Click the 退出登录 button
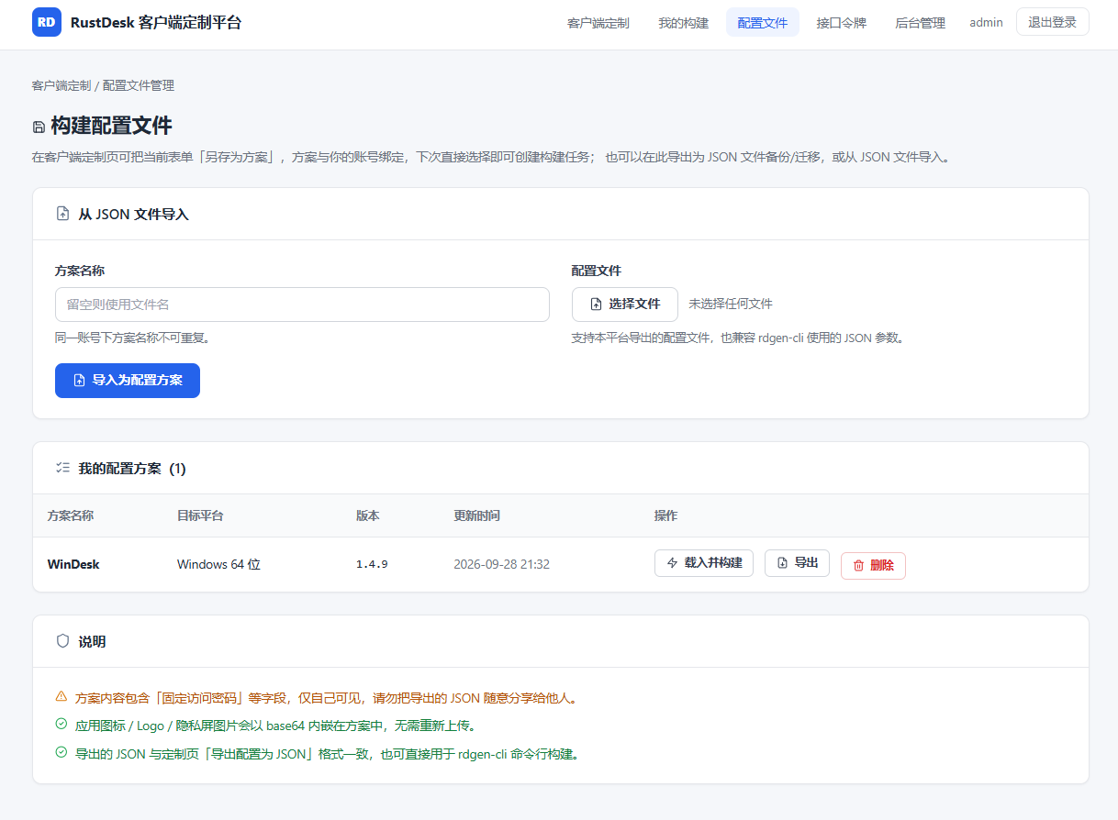1118x820 pixels. coord(1053,22)
